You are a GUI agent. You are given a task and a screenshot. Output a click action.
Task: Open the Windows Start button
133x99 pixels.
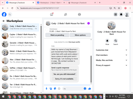tap(3, 96)
